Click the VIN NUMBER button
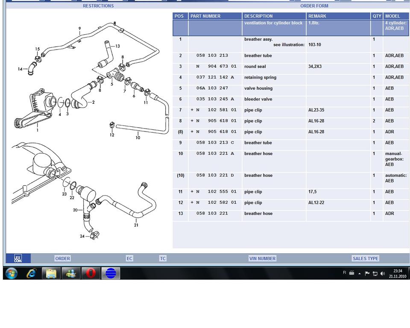 pyautogui.click(x=262, y=258)
